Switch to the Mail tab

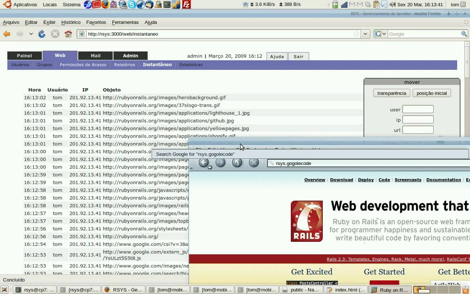[x=95, y=56]
